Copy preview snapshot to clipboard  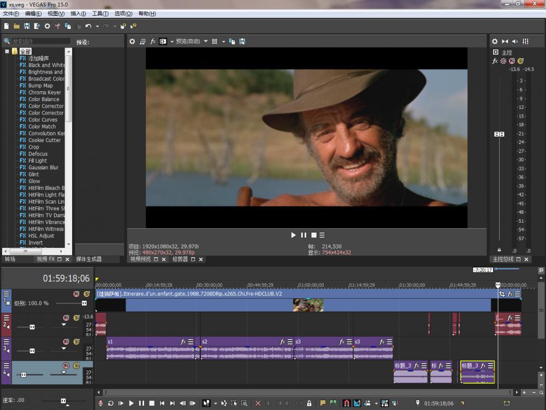[232, 41]
